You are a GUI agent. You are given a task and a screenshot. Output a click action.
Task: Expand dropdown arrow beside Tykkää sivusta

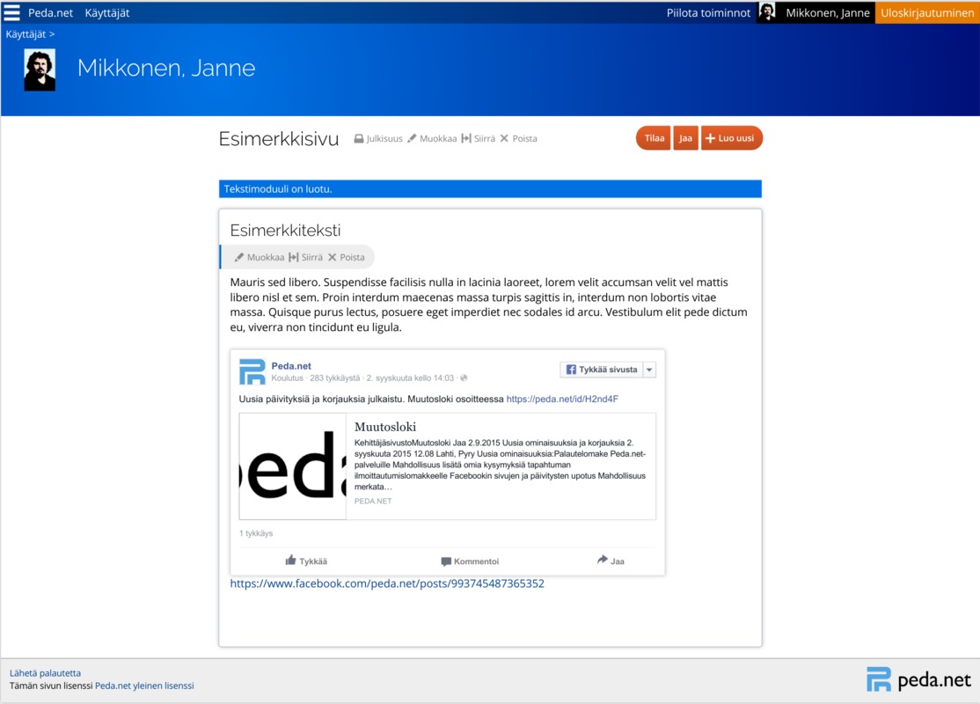[649, 370]
